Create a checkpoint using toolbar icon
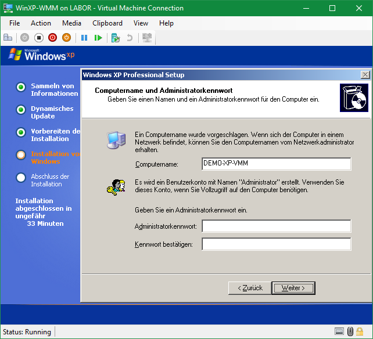 116,38
